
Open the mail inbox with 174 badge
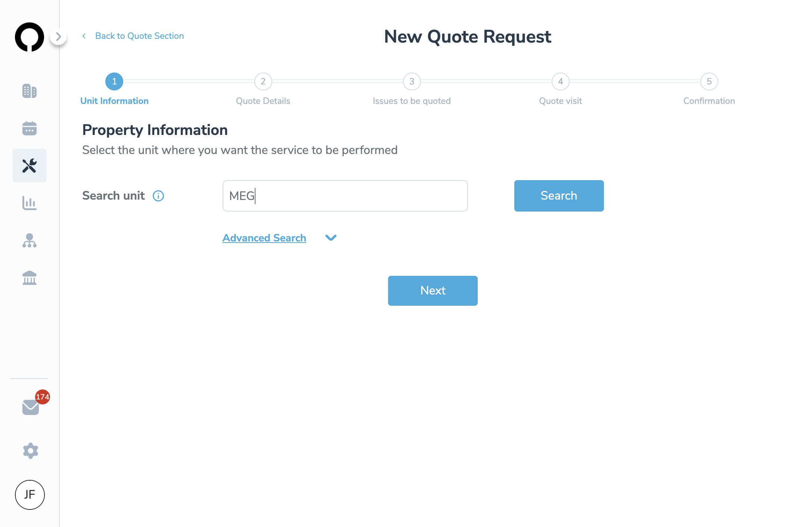(31, 407)
